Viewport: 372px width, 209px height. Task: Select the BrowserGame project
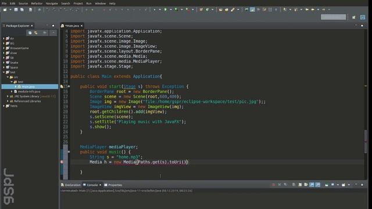pyautogui.click(x=19, y=48)
